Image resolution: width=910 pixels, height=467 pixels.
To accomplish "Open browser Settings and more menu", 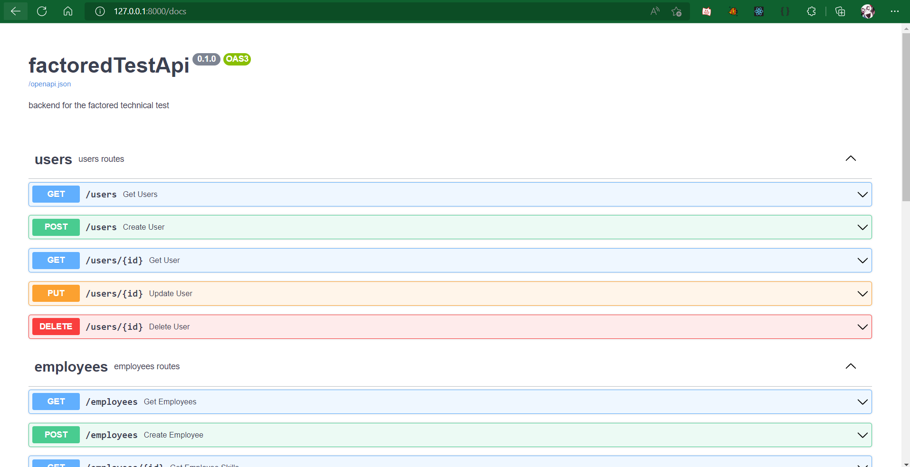I will (894, 11).
